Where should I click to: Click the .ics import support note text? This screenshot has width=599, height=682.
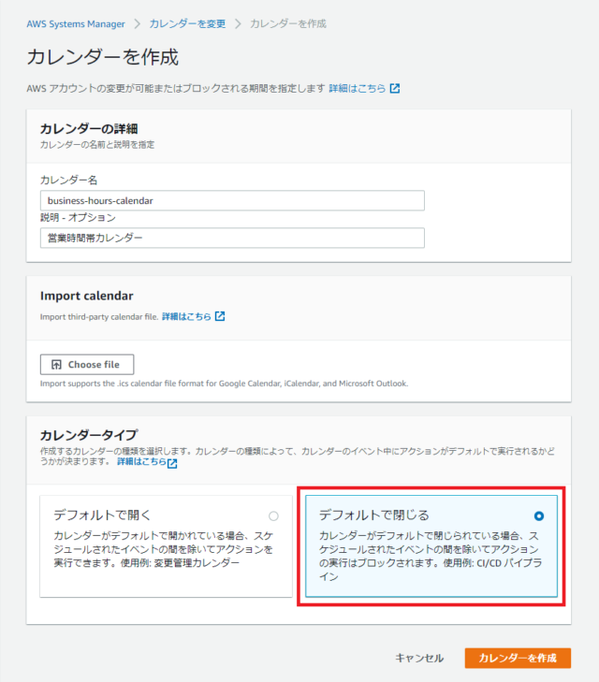[224, 384]
